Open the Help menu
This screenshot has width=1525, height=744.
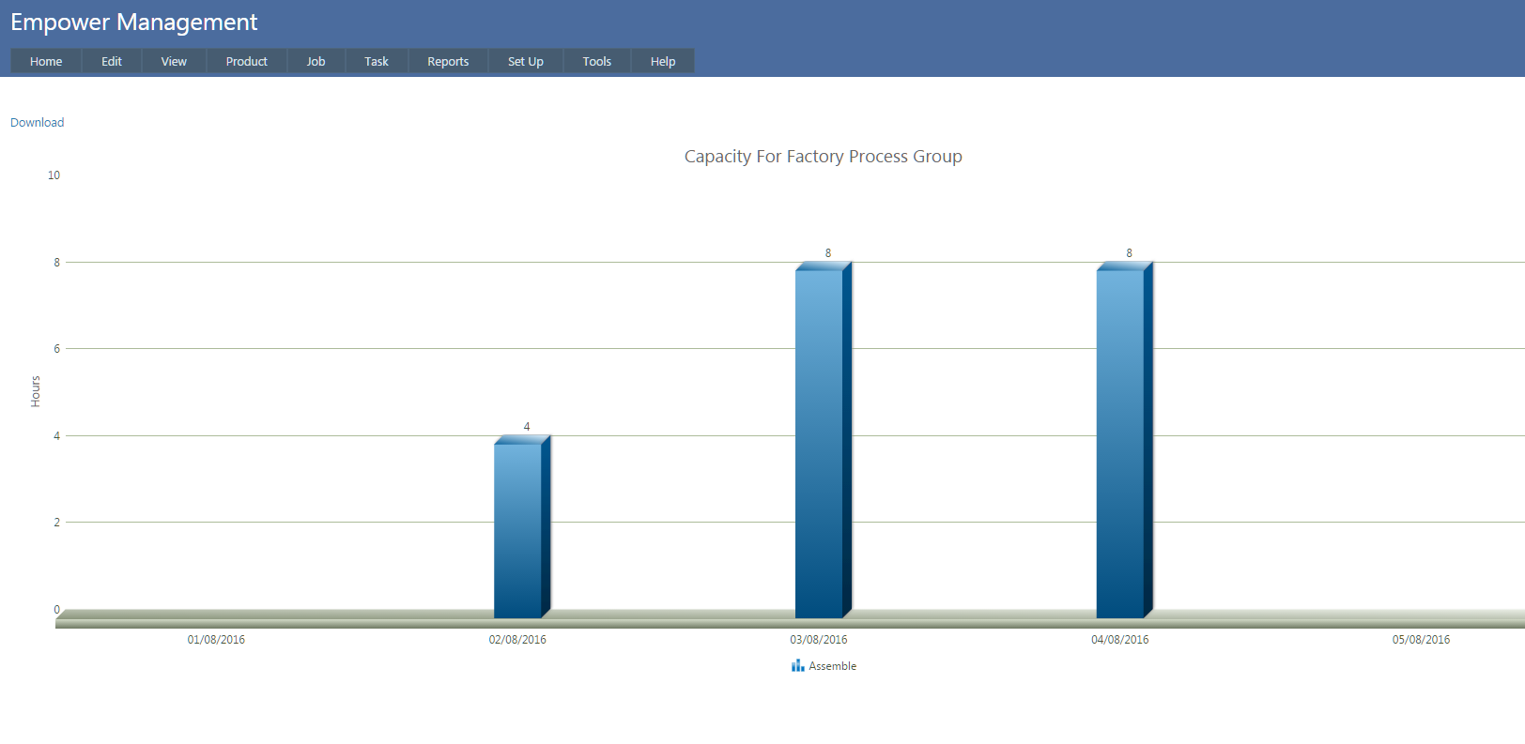[x=663, y=61]
